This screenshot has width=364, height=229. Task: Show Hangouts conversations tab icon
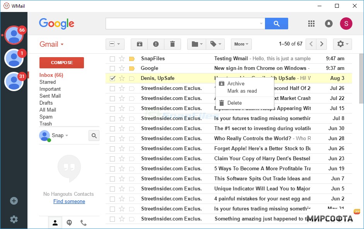coord(69,223)
